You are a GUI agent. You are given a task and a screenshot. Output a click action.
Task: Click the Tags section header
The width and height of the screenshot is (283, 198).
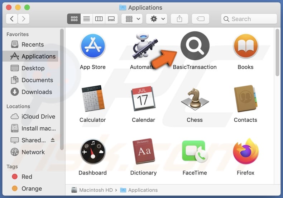point(12,167)
